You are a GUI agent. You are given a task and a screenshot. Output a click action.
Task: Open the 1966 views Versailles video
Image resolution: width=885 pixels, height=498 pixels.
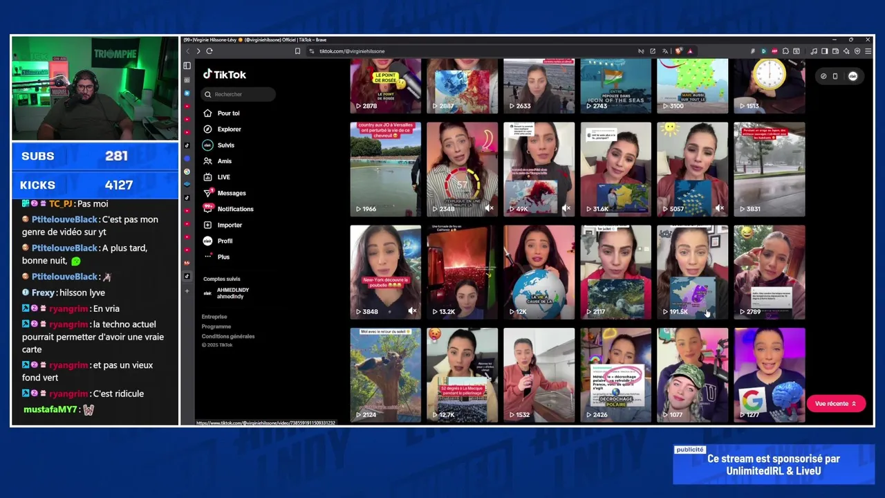tap(385, 169)
